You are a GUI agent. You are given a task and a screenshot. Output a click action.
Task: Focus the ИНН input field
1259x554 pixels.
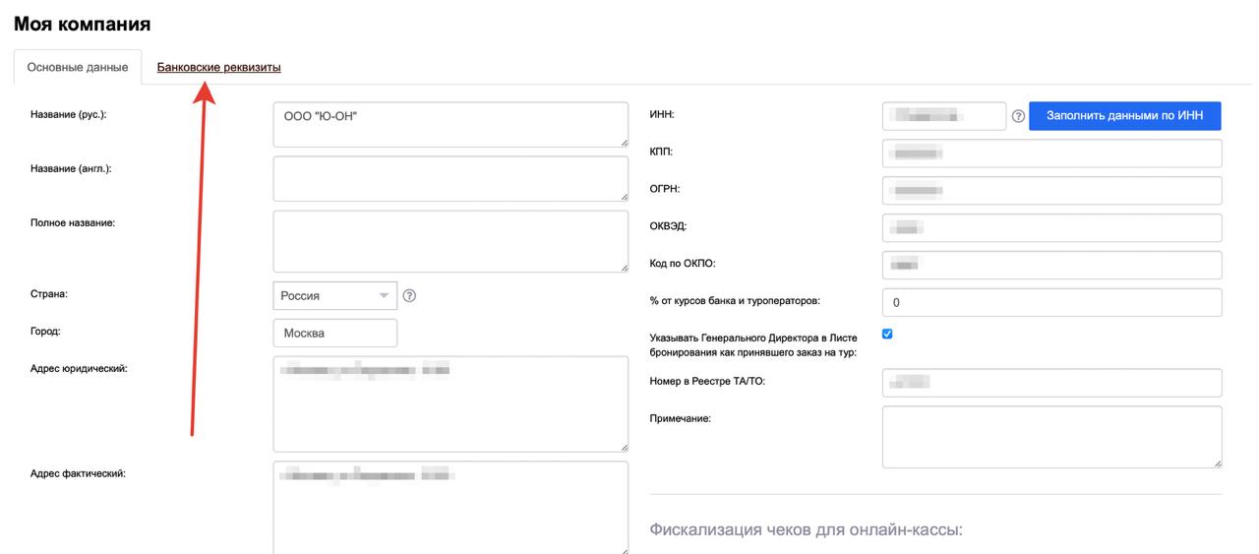(944, 116)
